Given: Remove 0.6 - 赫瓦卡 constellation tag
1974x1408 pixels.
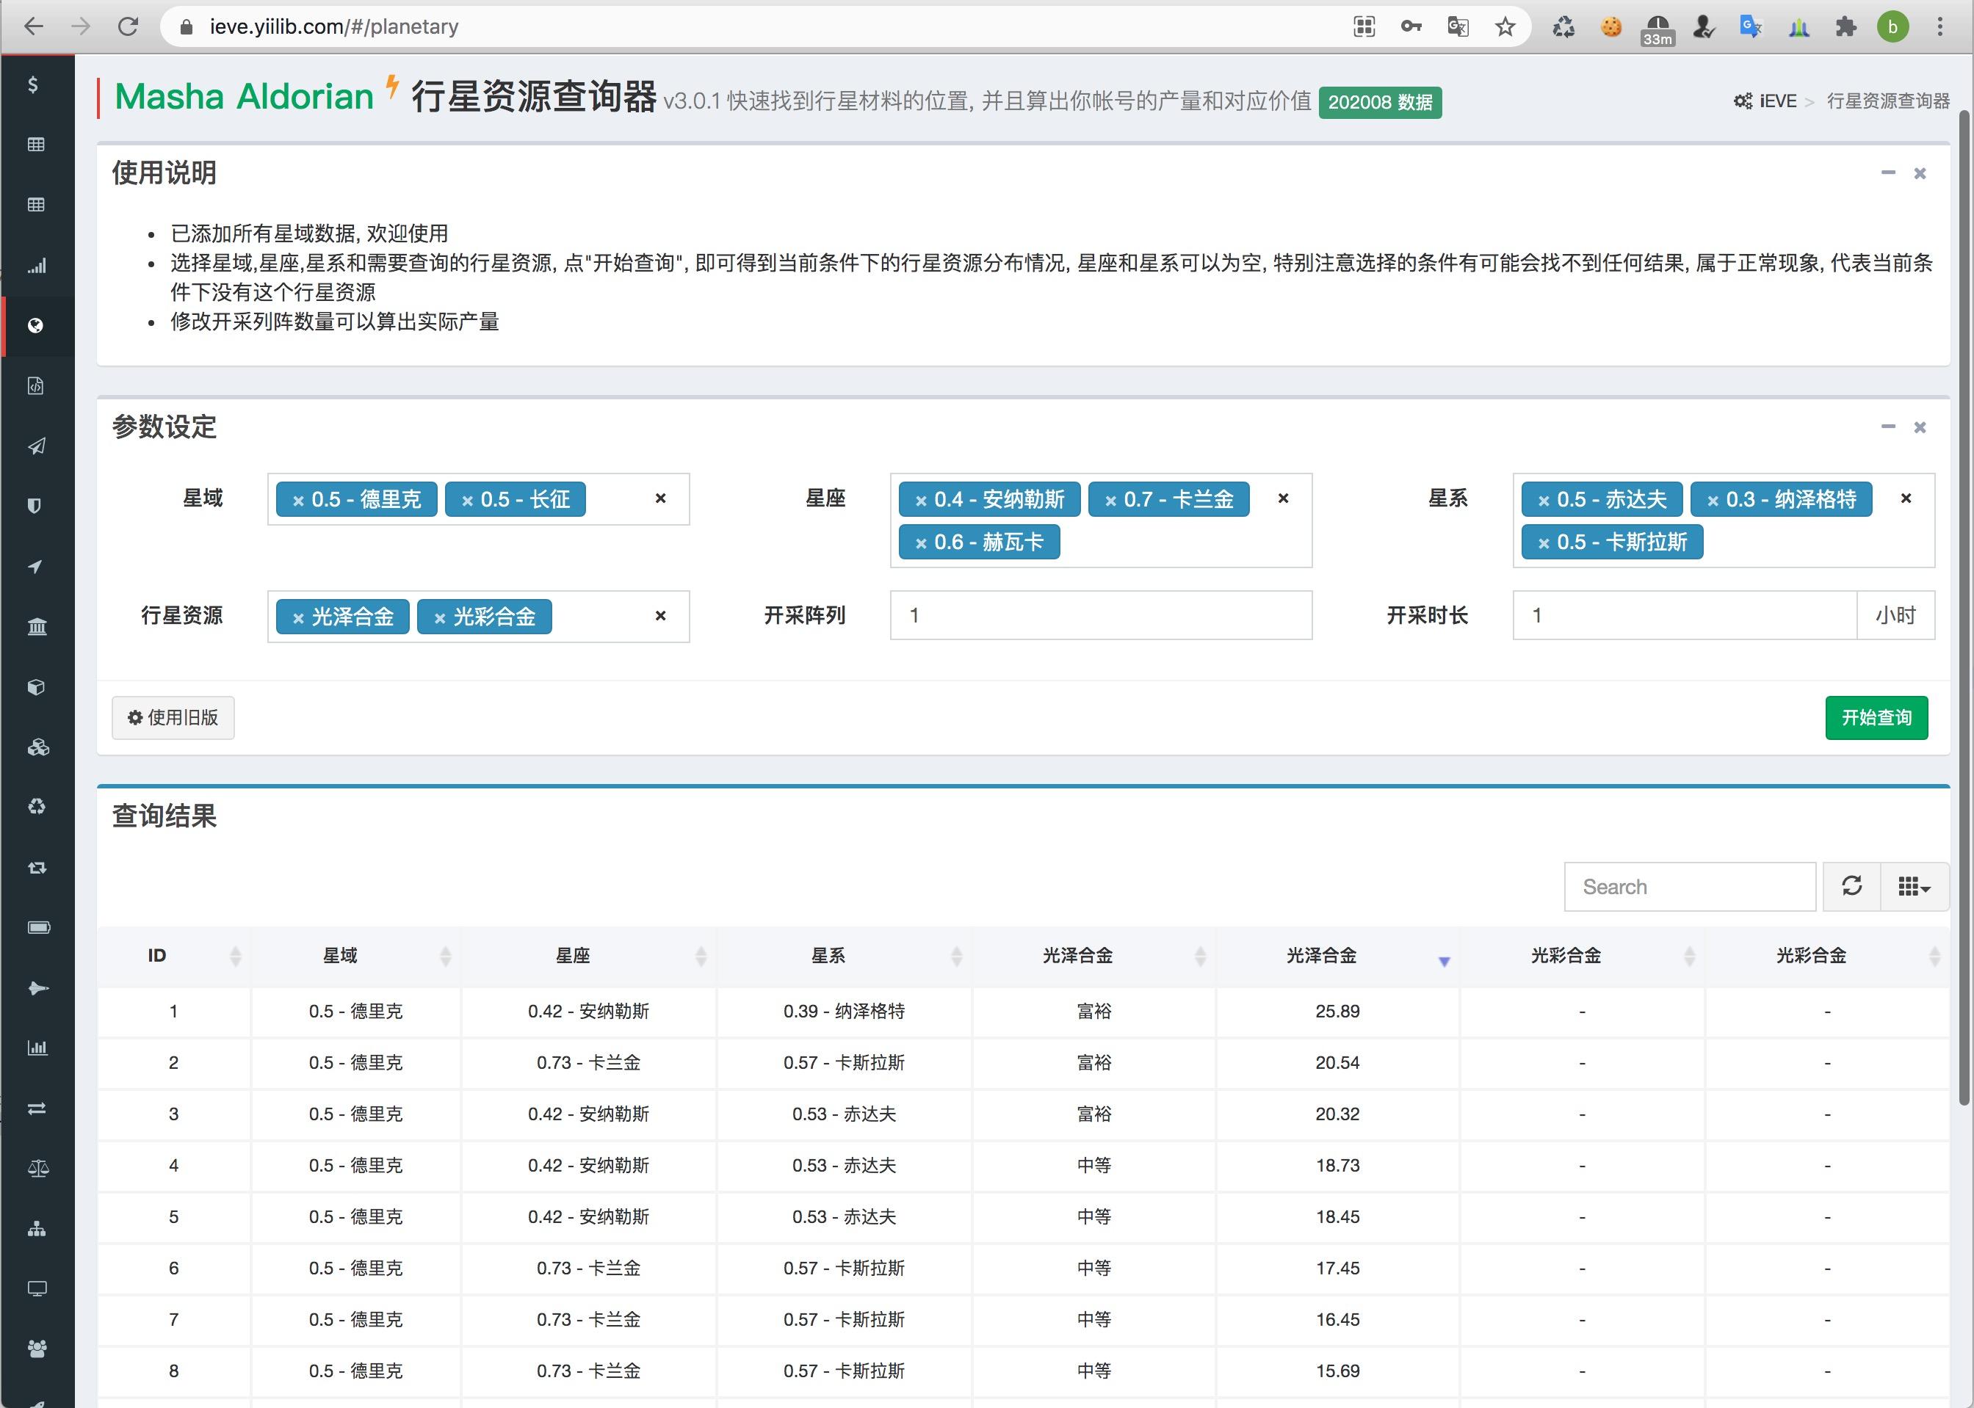Looking at the screenshot, I should tap(920, 544).
